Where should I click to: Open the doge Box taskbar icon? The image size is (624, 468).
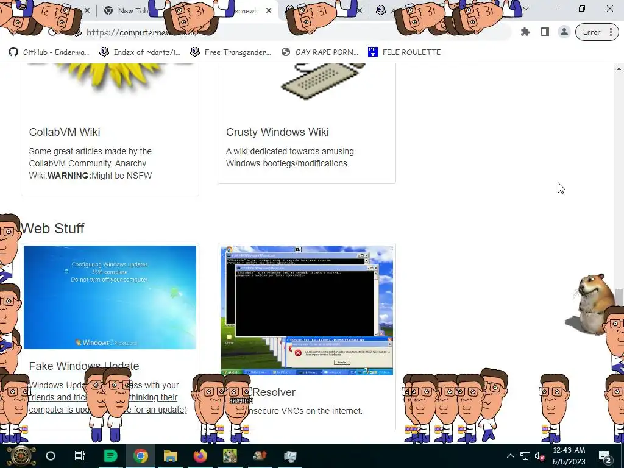(230, 456)
